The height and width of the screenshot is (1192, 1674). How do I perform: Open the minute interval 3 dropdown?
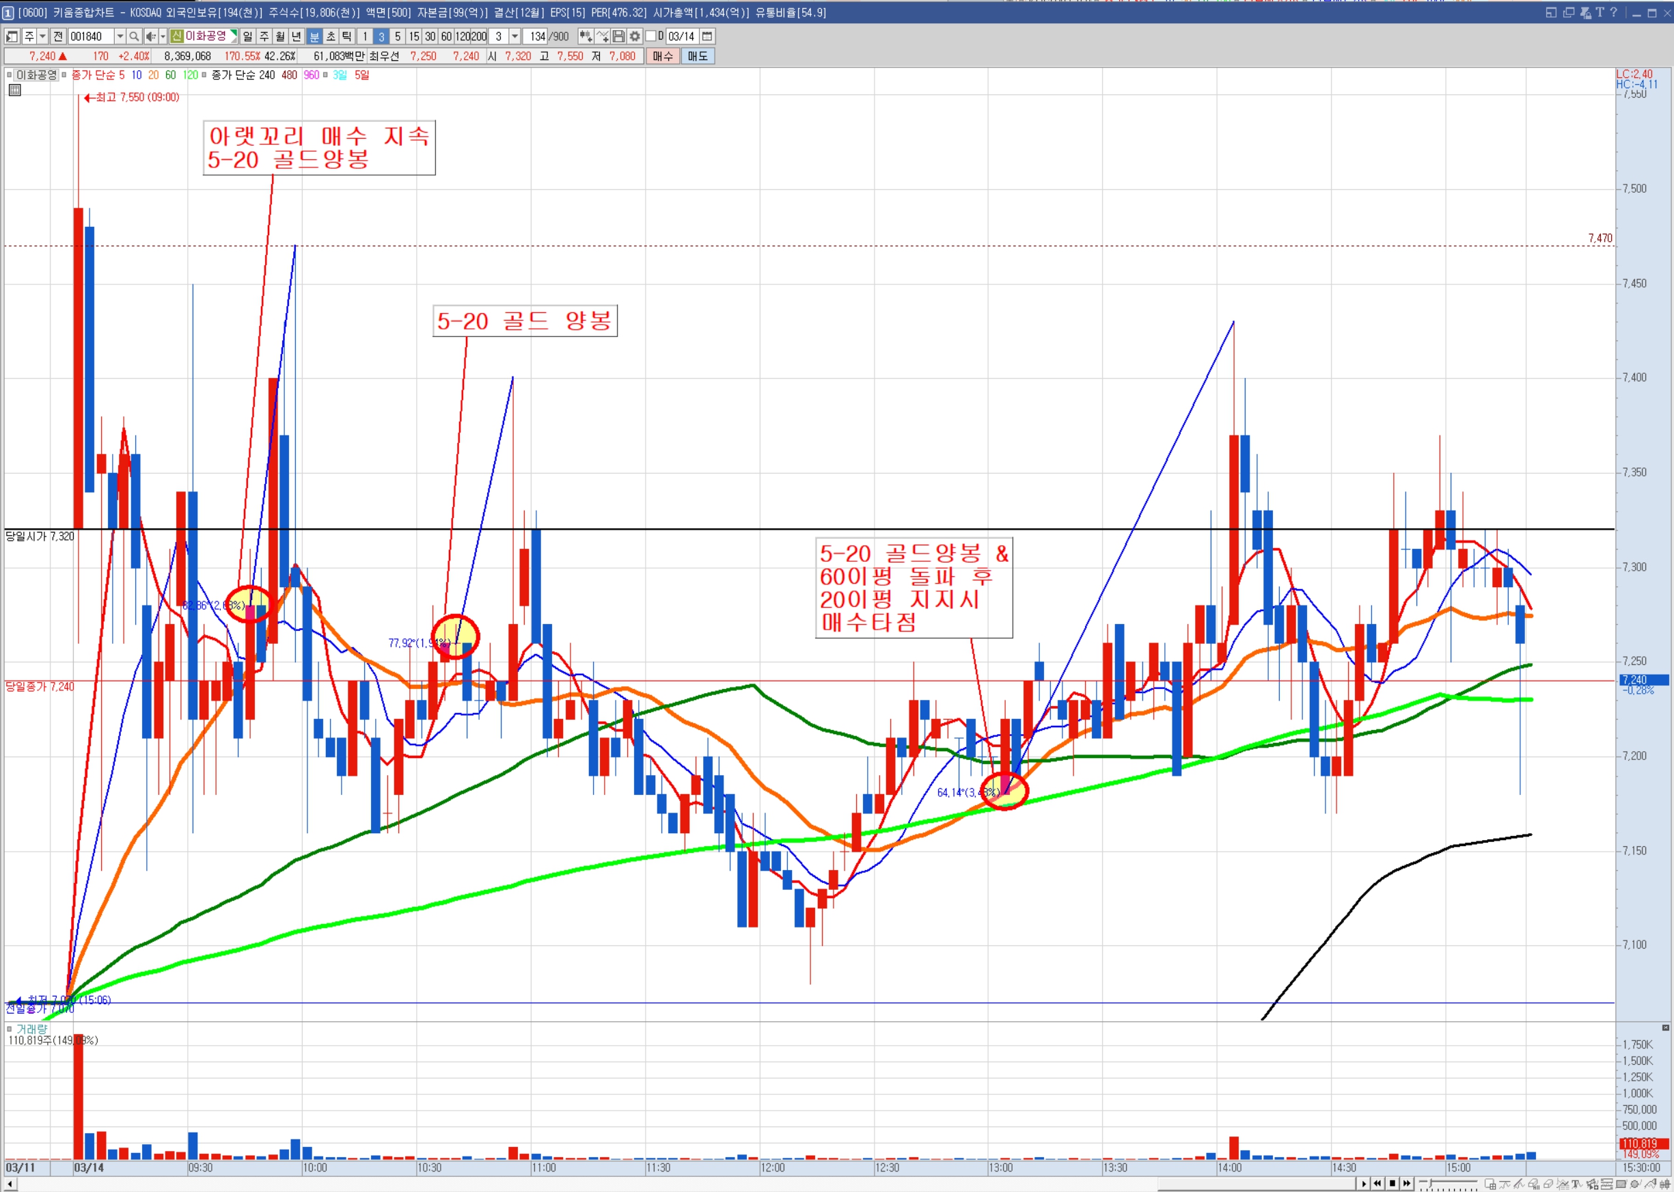515,36
